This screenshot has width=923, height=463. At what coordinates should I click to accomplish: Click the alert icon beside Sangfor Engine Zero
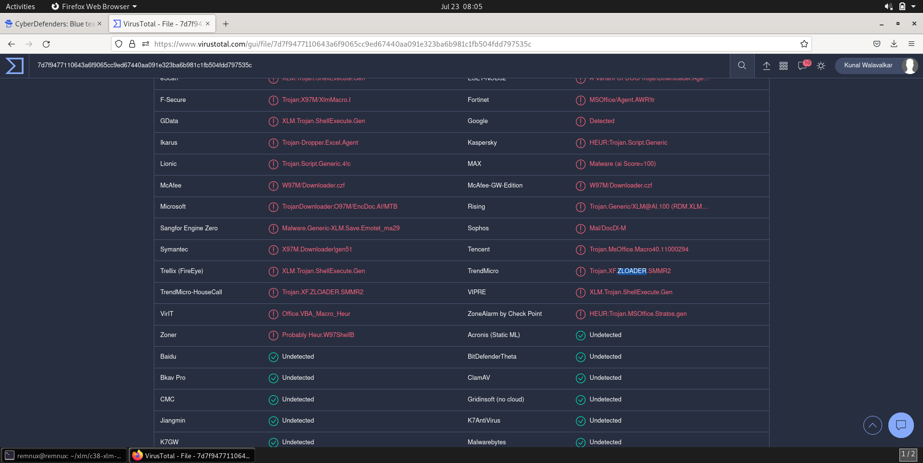[274, 229]
